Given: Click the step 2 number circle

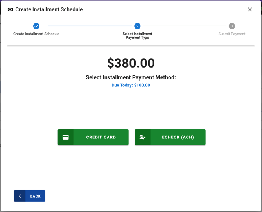Looking at the screenshot, I should 137,26.
